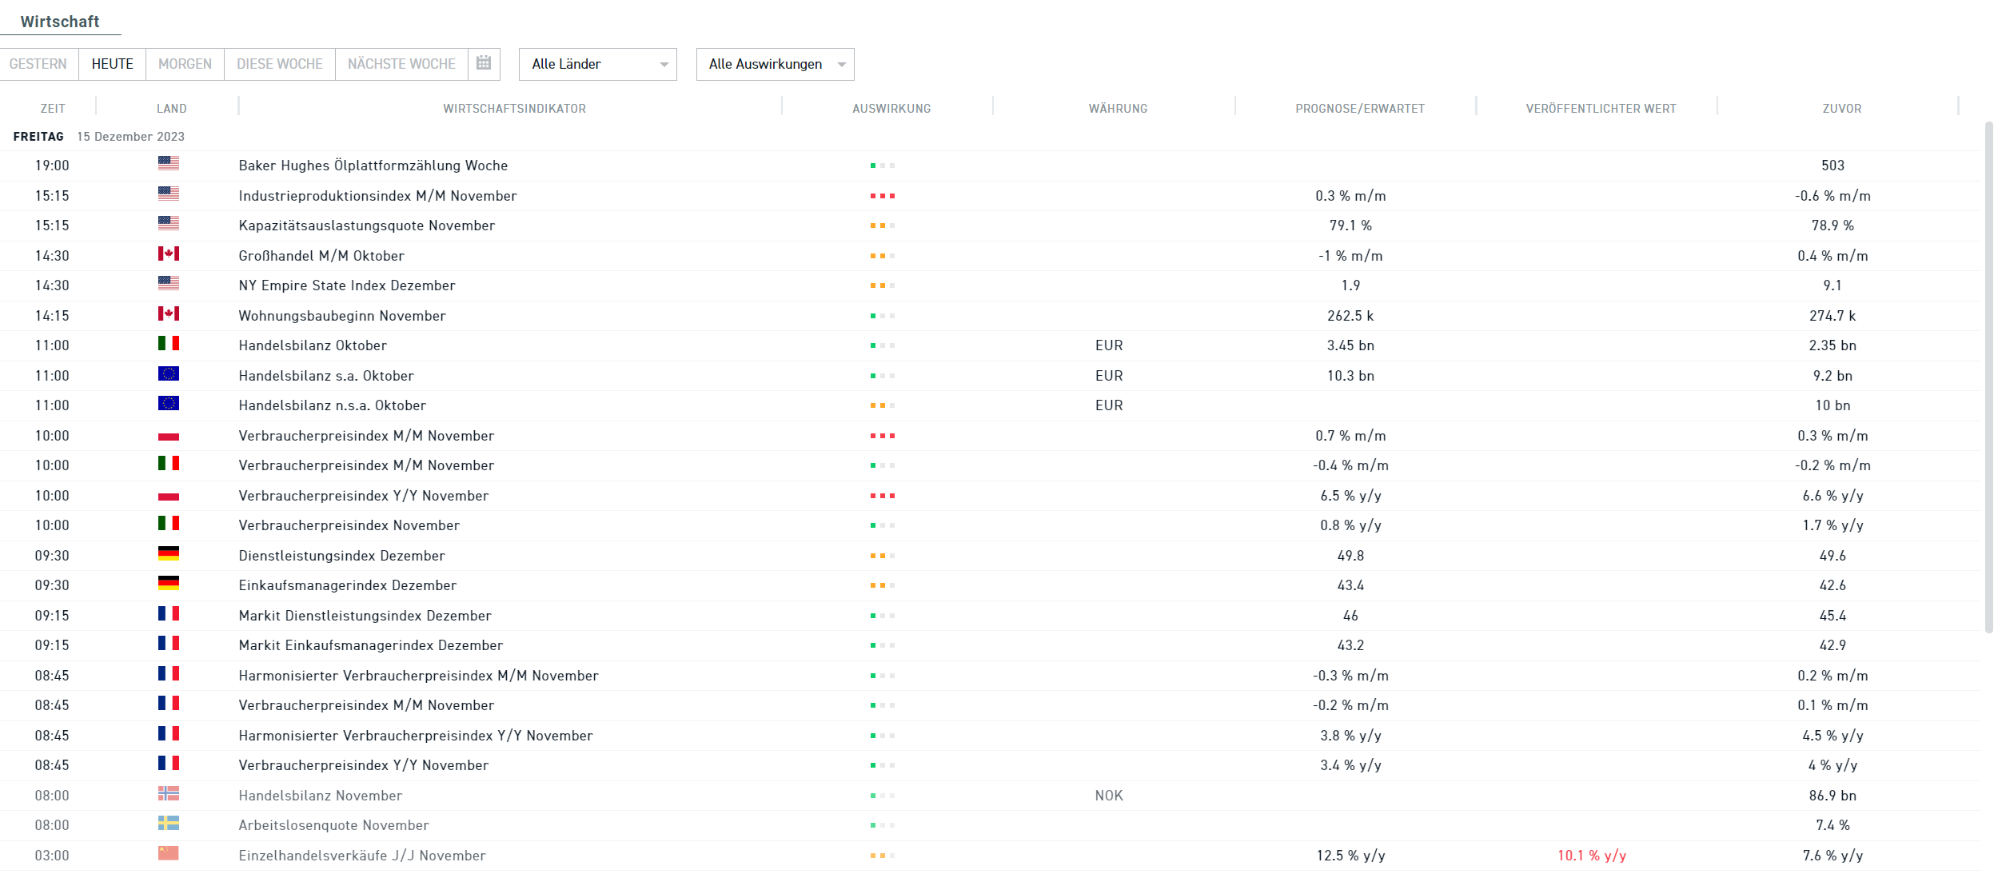Viewport: 1998px width, 878px height.
Task: Click red impact dots for Industrieproduktionsindex row
Action: pos(883,196)
